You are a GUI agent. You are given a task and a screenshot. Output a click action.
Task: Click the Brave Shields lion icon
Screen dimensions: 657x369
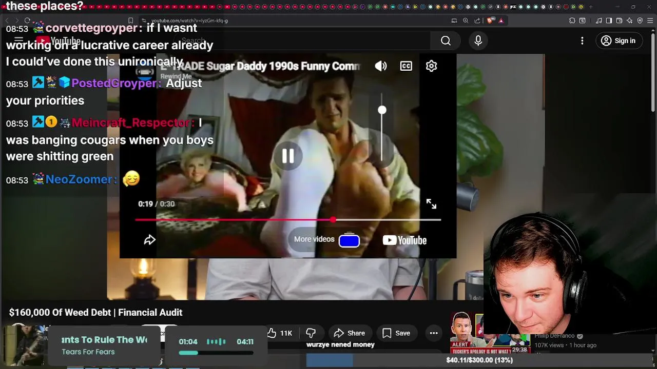pos(490,20)
